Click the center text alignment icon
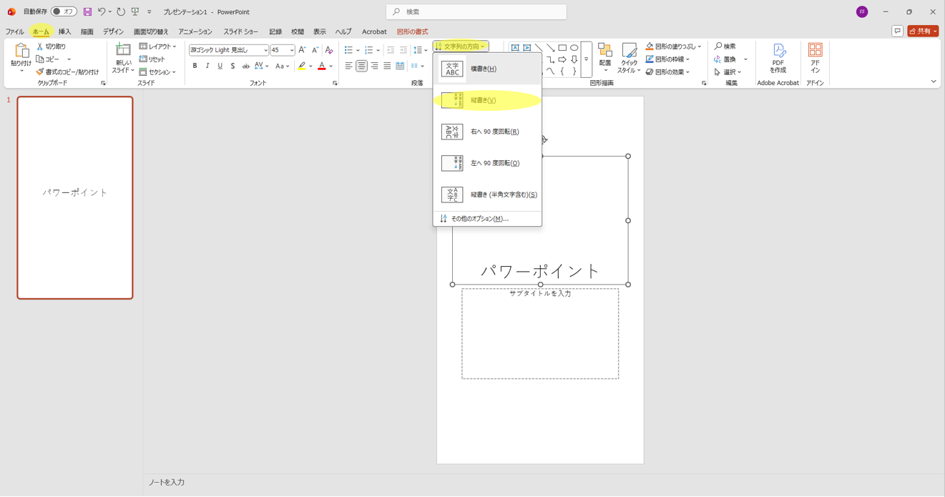The width and height of the screenshot is (945, 497). point(361,66)
